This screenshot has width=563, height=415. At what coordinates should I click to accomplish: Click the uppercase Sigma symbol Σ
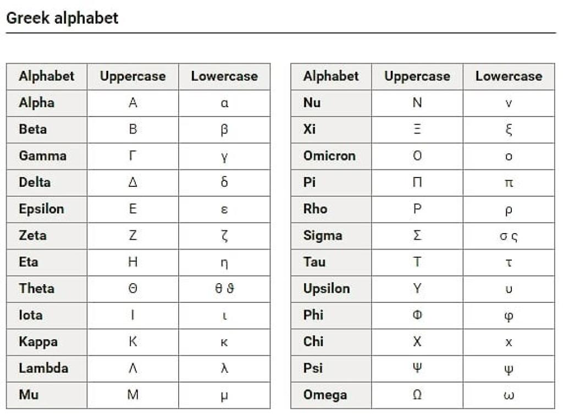pos(417,235)
